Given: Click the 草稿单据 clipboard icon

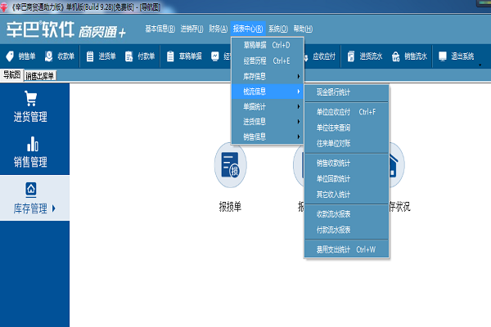Looking at the screenshot, I should (170, 56).
